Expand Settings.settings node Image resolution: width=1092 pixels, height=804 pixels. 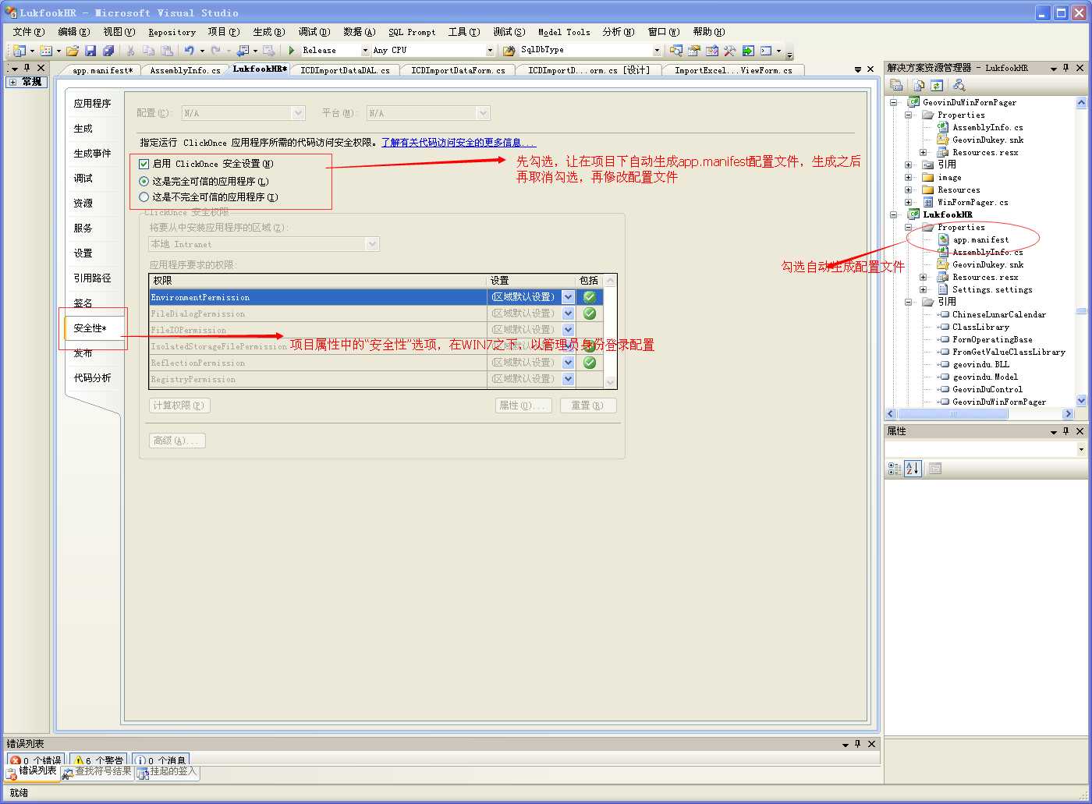coord(923,289)
